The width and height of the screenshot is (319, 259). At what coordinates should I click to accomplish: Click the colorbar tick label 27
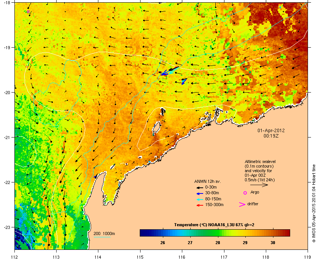[x=190, y=243]
